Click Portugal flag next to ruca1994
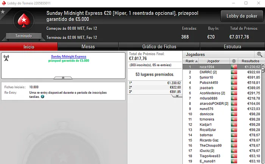The height and width of the screenshot is (164, 265). click(234, 67)
